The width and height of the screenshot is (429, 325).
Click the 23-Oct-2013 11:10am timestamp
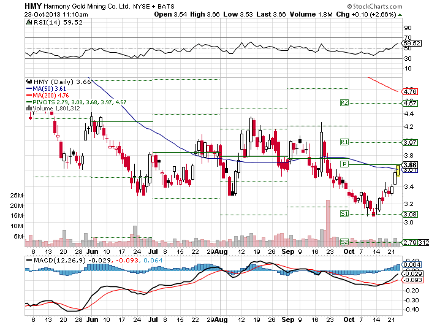pos(56,15)
